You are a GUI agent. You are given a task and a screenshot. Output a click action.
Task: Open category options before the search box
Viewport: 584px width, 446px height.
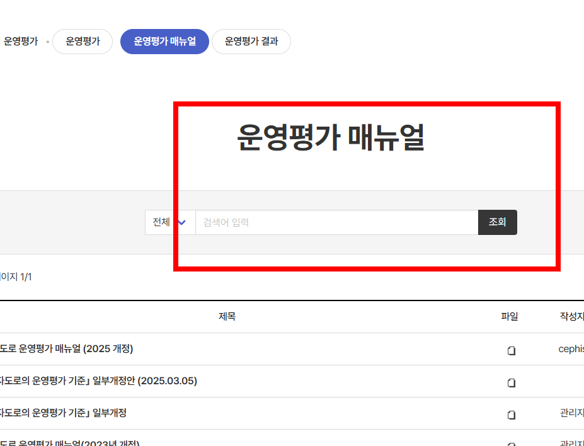coord(170,222)
